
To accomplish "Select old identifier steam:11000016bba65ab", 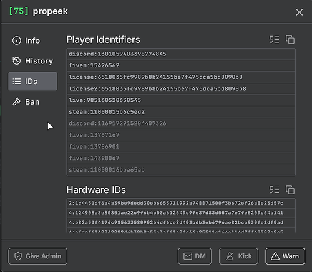I will pyautogui.click(x=181, y=170).
